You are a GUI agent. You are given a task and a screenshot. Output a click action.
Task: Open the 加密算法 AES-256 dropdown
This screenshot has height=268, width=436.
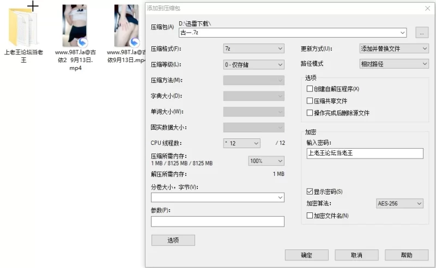[x=399, y=204]
